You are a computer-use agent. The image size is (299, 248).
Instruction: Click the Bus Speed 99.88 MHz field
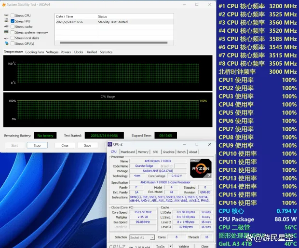tap(143, 222)
